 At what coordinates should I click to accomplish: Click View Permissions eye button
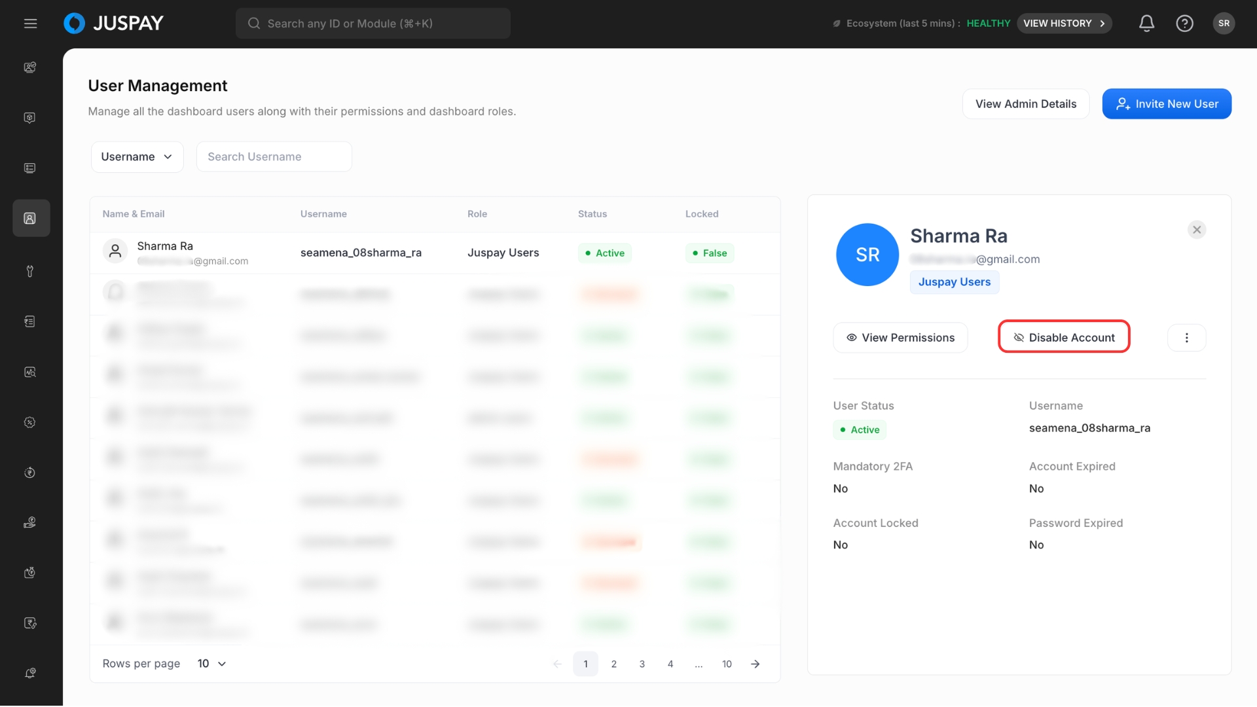(x=900, y=338)
